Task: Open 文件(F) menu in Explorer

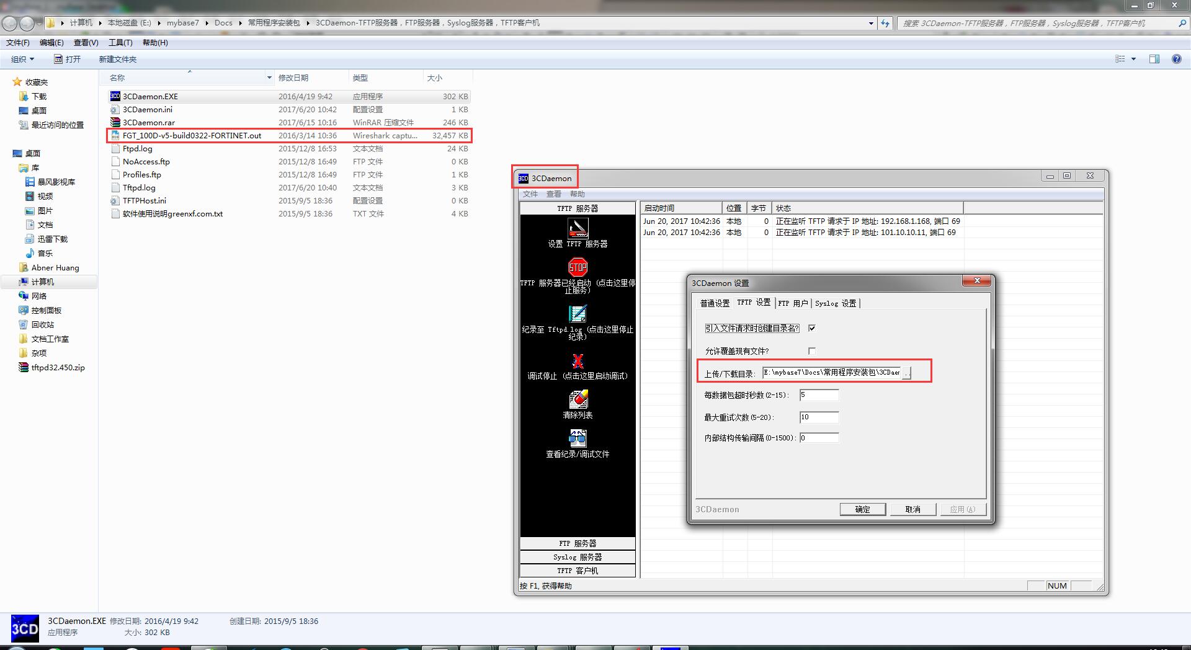Action: pos(18,42)
